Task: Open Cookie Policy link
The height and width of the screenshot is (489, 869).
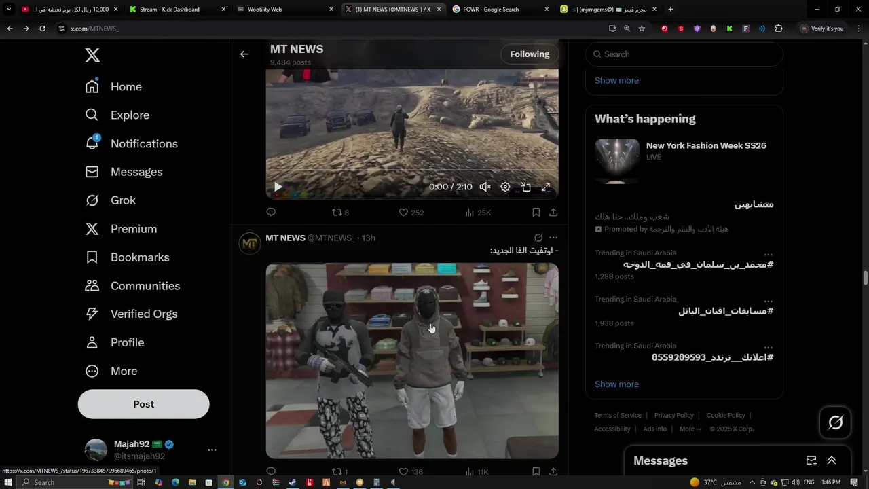Action: click(726, 415)
